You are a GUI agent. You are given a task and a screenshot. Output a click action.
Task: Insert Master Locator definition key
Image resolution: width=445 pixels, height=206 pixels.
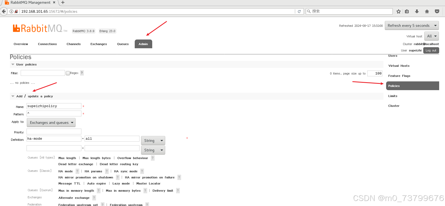pos(149,183)
